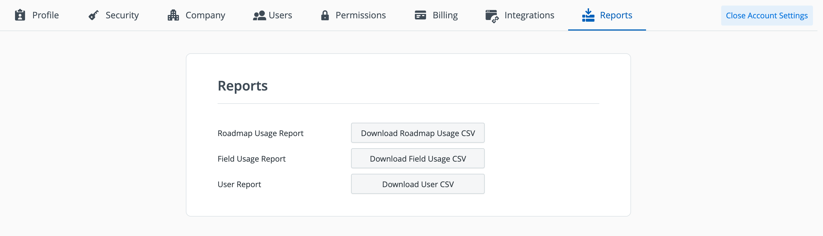Screen dimensions: 823x236
Task: Click the Reports page heading
Action: (x=243, y=86)
